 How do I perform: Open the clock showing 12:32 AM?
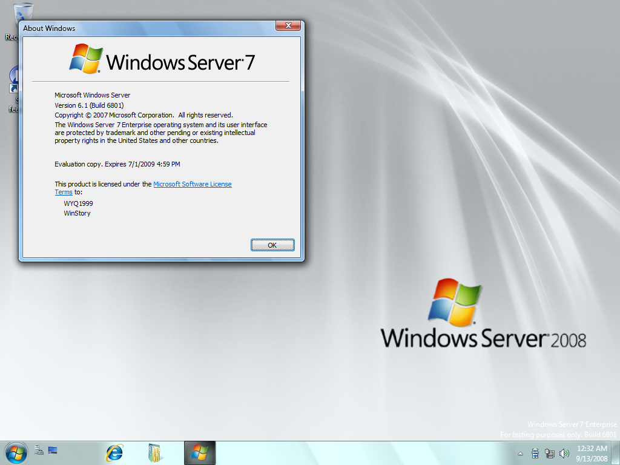(592, 453)
